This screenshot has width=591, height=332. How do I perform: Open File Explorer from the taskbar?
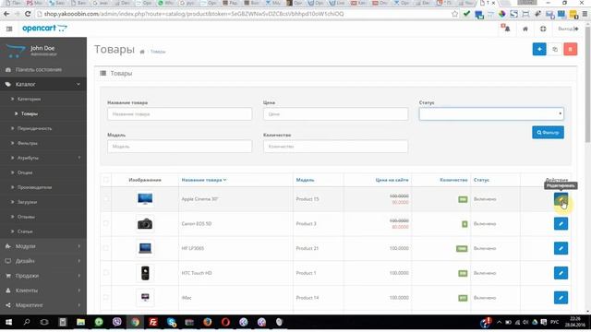click(80, 322)
